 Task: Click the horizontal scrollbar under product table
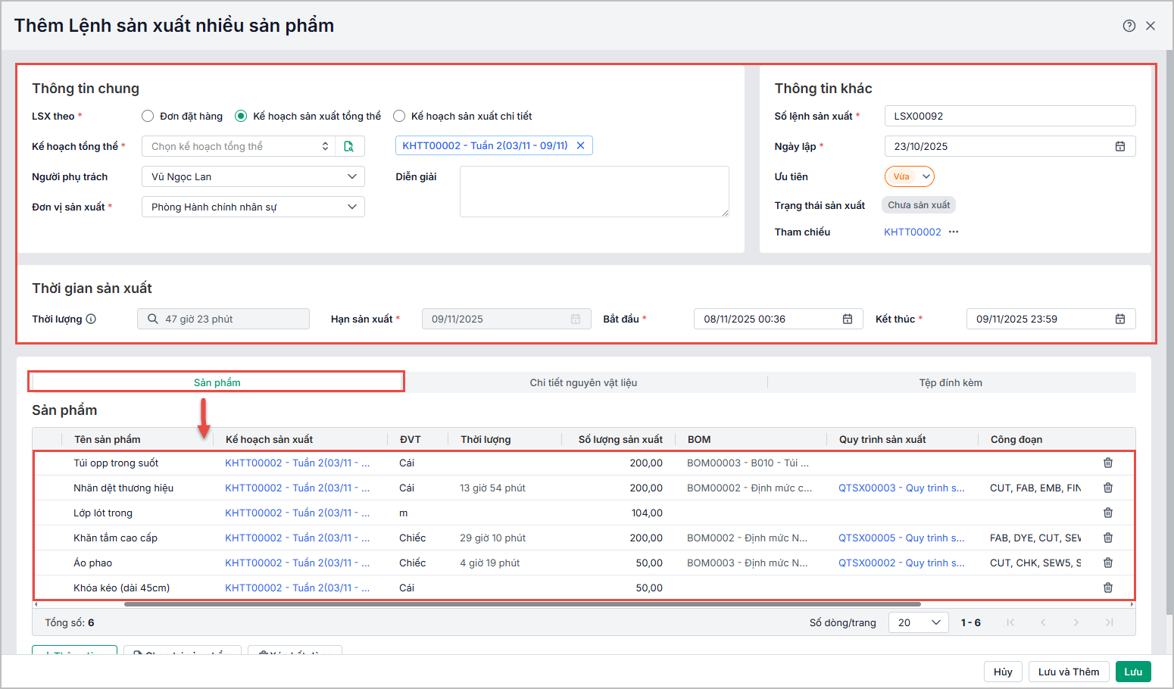[523, 604]
